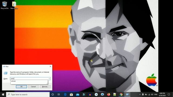Screen dimensions: 173x97
Task: Click the microphone tray icon
Action: 143,95
